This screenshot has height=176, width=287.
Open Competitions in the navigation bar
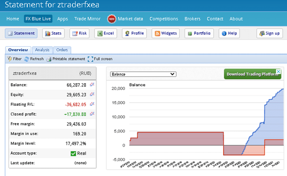coord(164,19)
